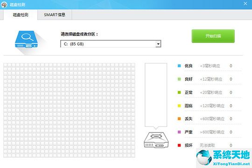Close the 磁盘检测 window

pos(245,4)
